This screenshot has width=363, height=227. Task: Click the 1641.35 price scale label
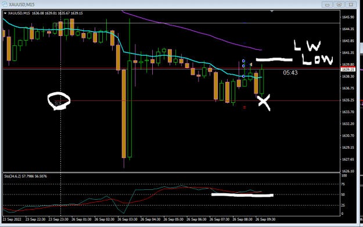pyautogui.click(x=348, y=53)
